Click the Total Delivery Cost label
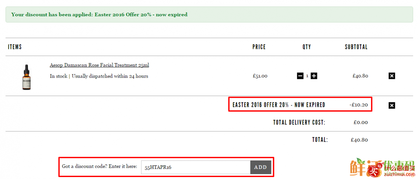 (299, 123)
